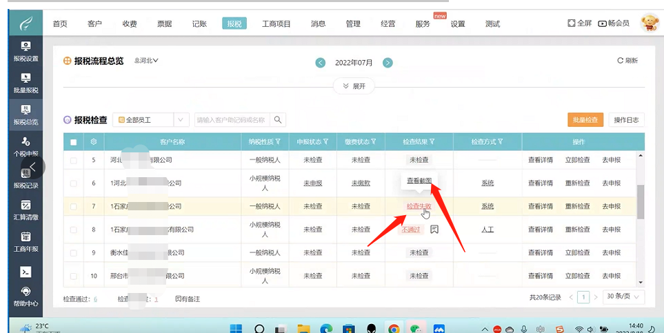Go to next month arrow
Screen dimensions: 664x333
(x=388, y=63)
